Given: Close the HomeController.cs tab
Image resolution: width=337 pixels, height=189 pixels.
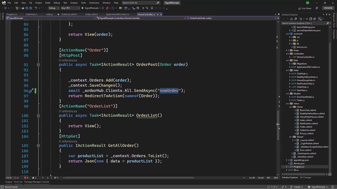Looking at the screenshot, I should (161, 14).
